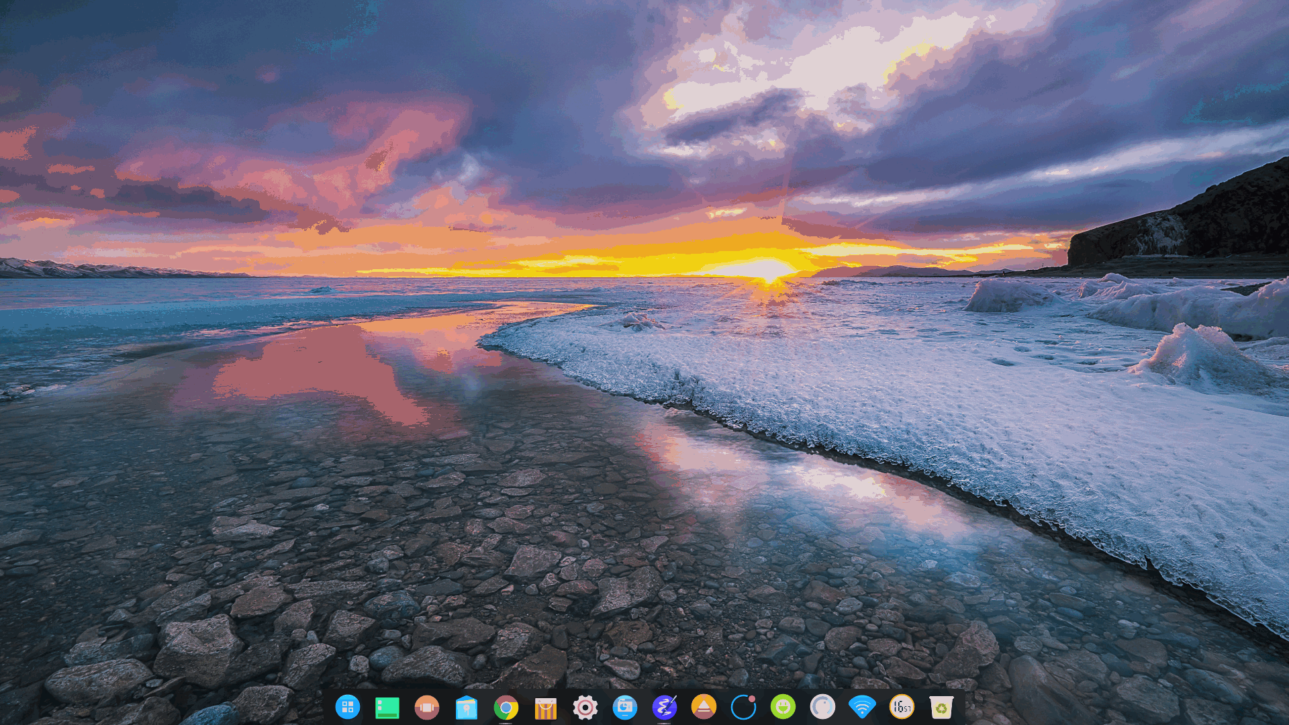The width and height of the screenshot is (1289, 725).
Task: Click empty dock padding left of launcher
Action: click(328, 708)
